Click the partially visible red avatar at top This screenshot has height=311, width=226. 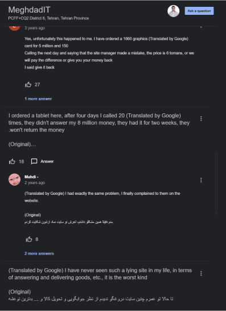pyautogui.click(x=14, y=28)
